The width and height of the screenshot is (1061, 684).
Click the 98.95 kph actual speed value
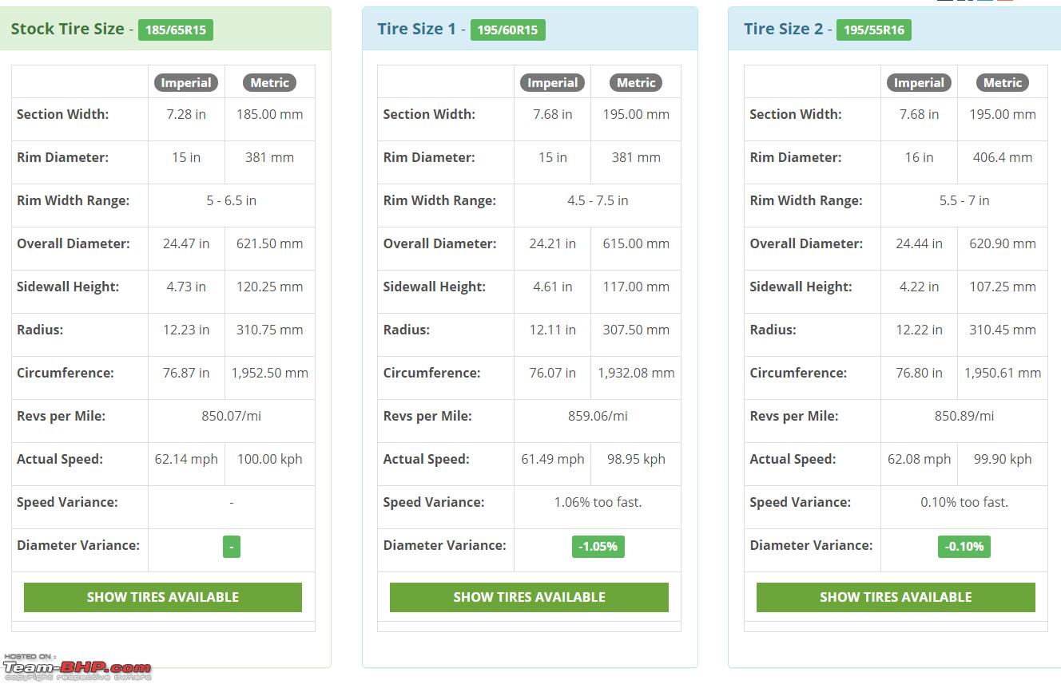[x=636, y=459]
